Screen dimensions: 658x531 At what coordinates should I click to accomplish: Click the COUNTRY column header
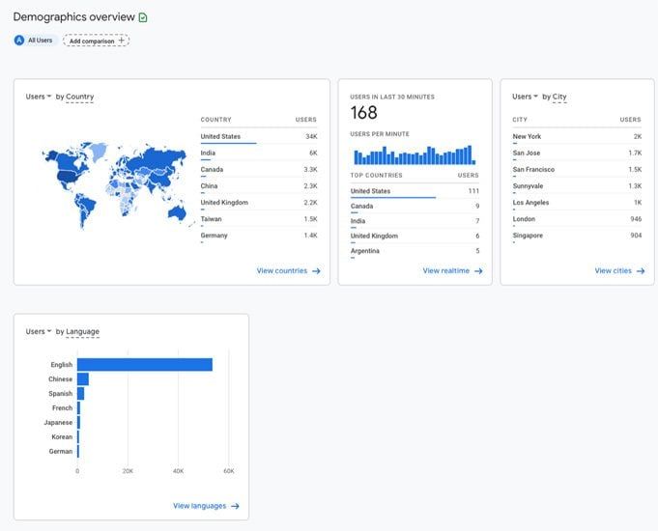click(x=216, y=120)
